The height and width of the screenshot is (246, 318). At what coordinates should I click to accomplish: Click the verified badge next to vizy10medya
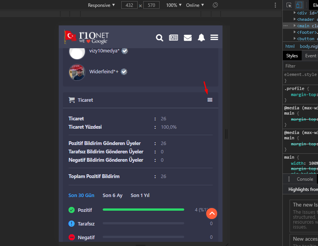tap(125, 51)
